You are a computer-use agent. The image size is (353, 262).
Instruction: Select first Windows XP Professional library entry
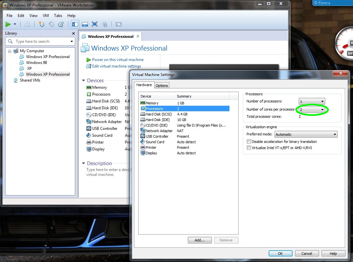click(48, 57)
